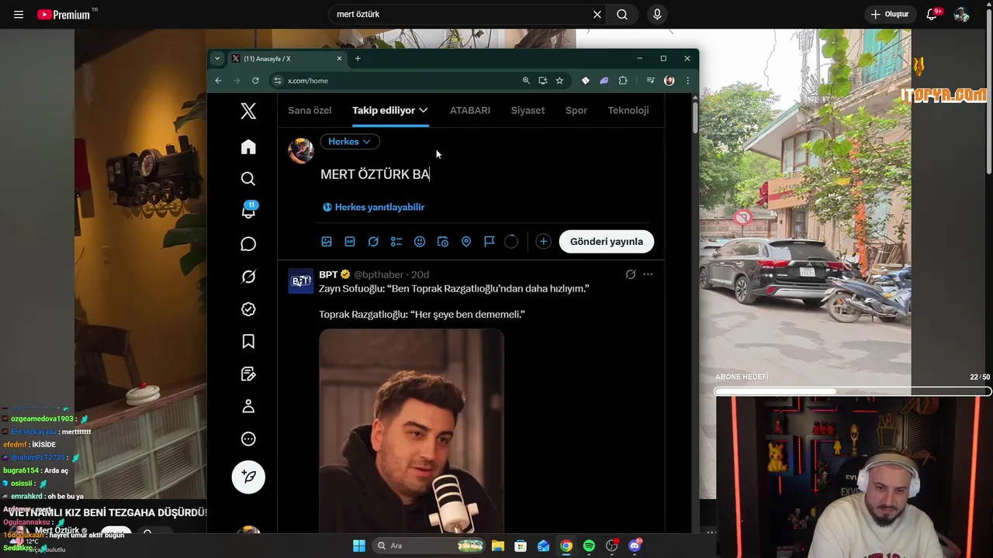Image resolution: width=993 pixels, height=558 pixels.
Task: Insert an emoji into the post
Action: (x=420, y=242)
